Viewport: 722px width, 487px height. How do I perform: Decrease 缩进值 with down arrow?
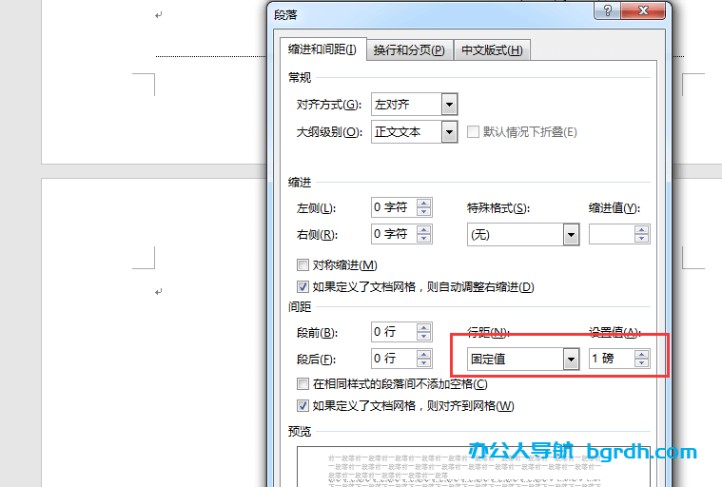[641, 239]
